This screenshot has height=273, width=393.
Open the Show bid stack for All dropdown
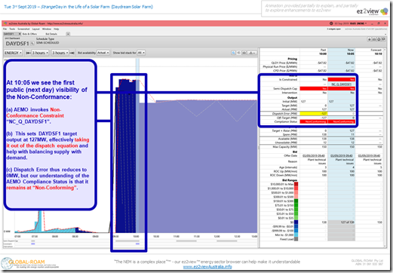point(141,53)
